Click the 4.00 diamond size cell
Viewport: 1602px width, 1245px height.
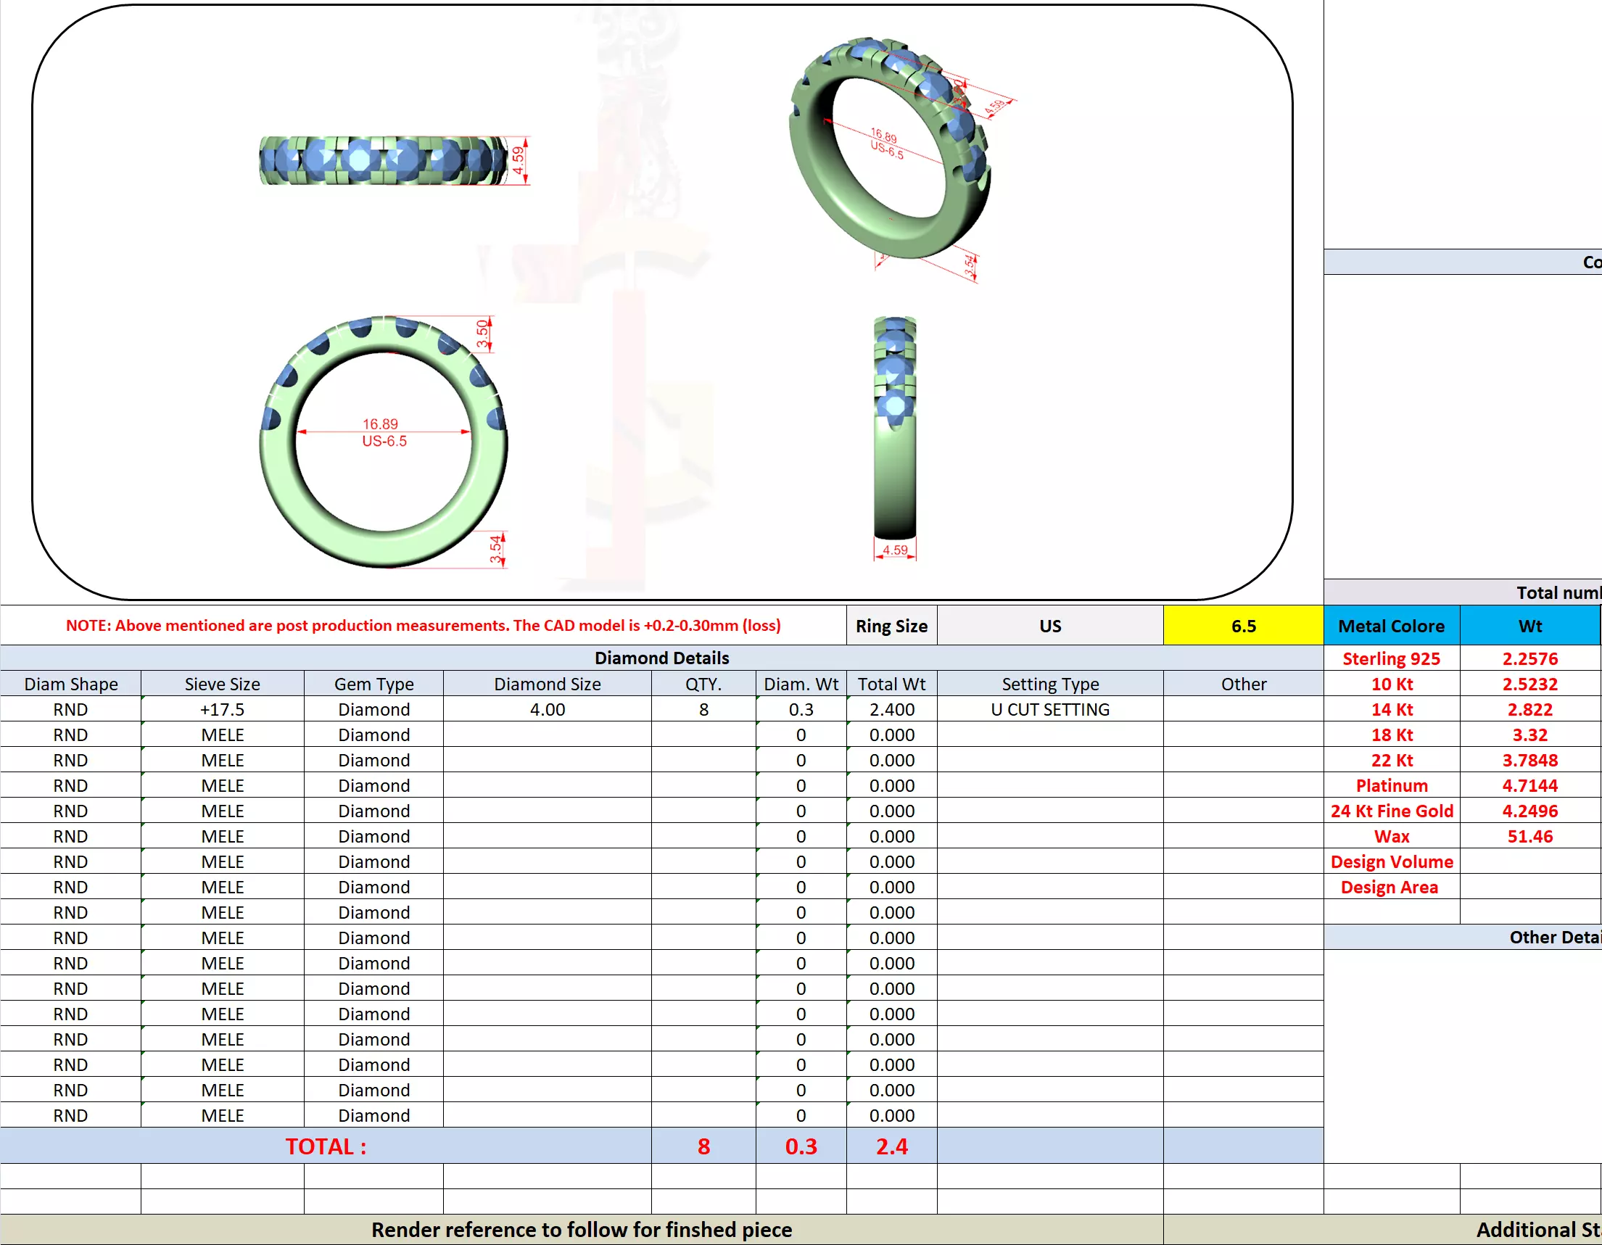point(547,709)
